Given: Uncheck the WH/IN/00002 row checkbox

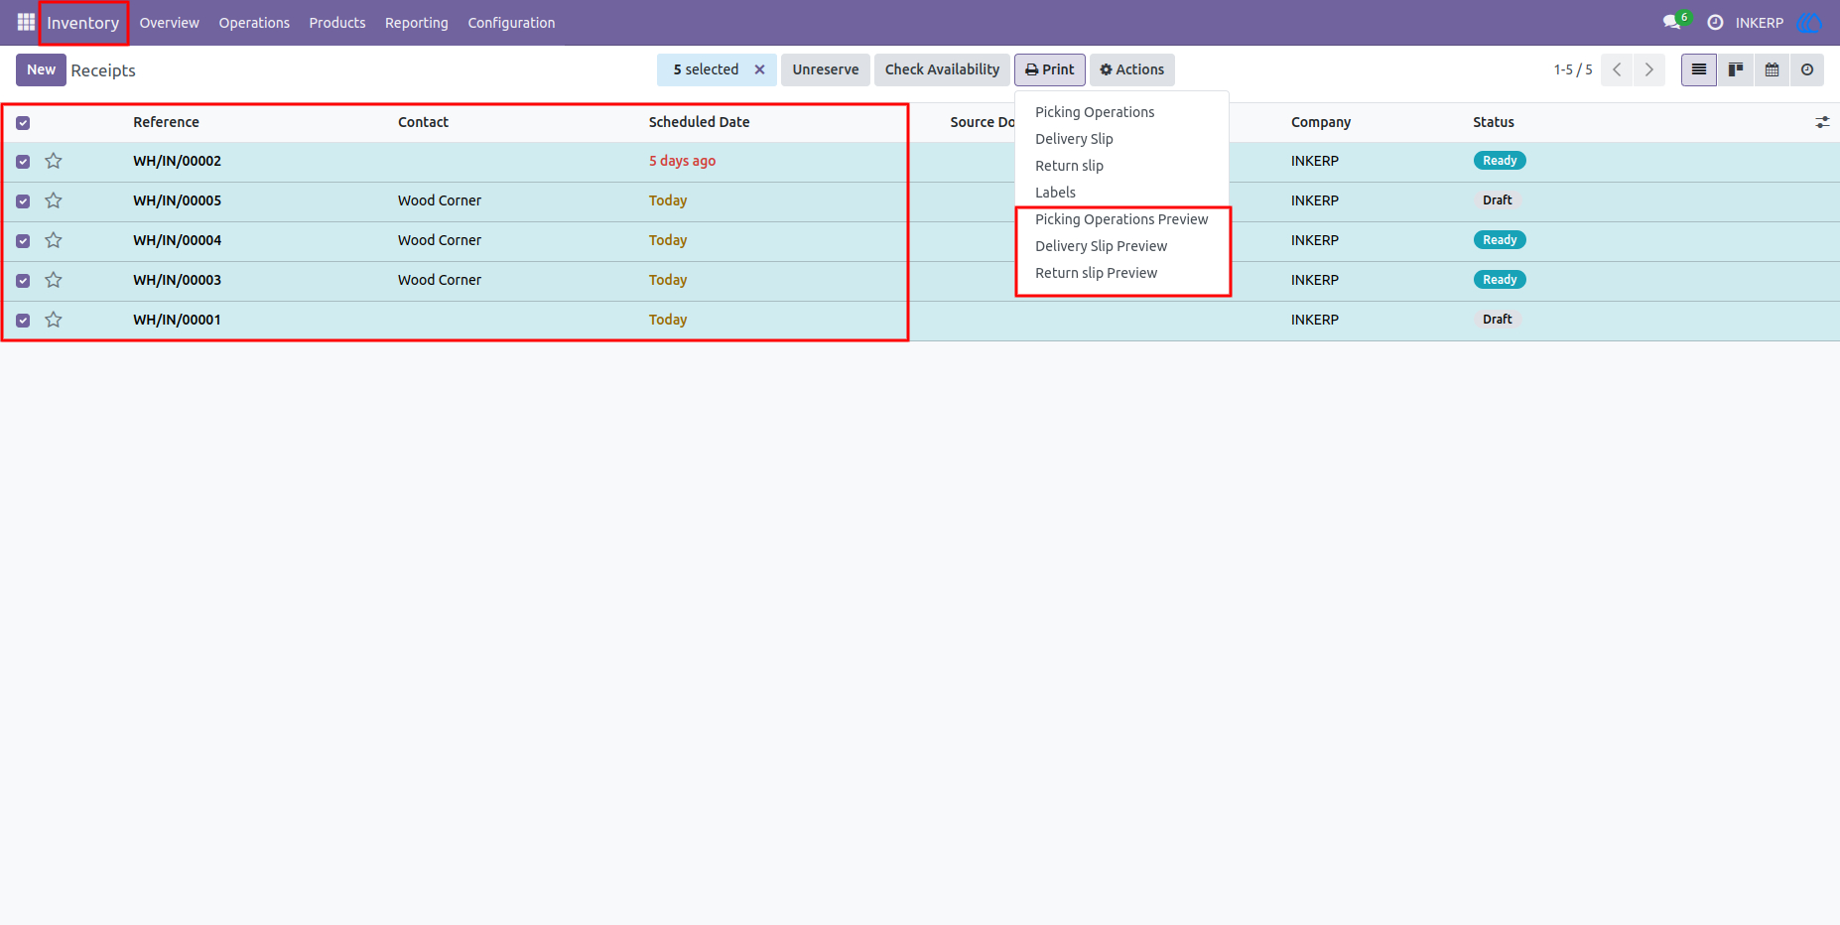Looking at the screenshot, I should coord(23,162).
